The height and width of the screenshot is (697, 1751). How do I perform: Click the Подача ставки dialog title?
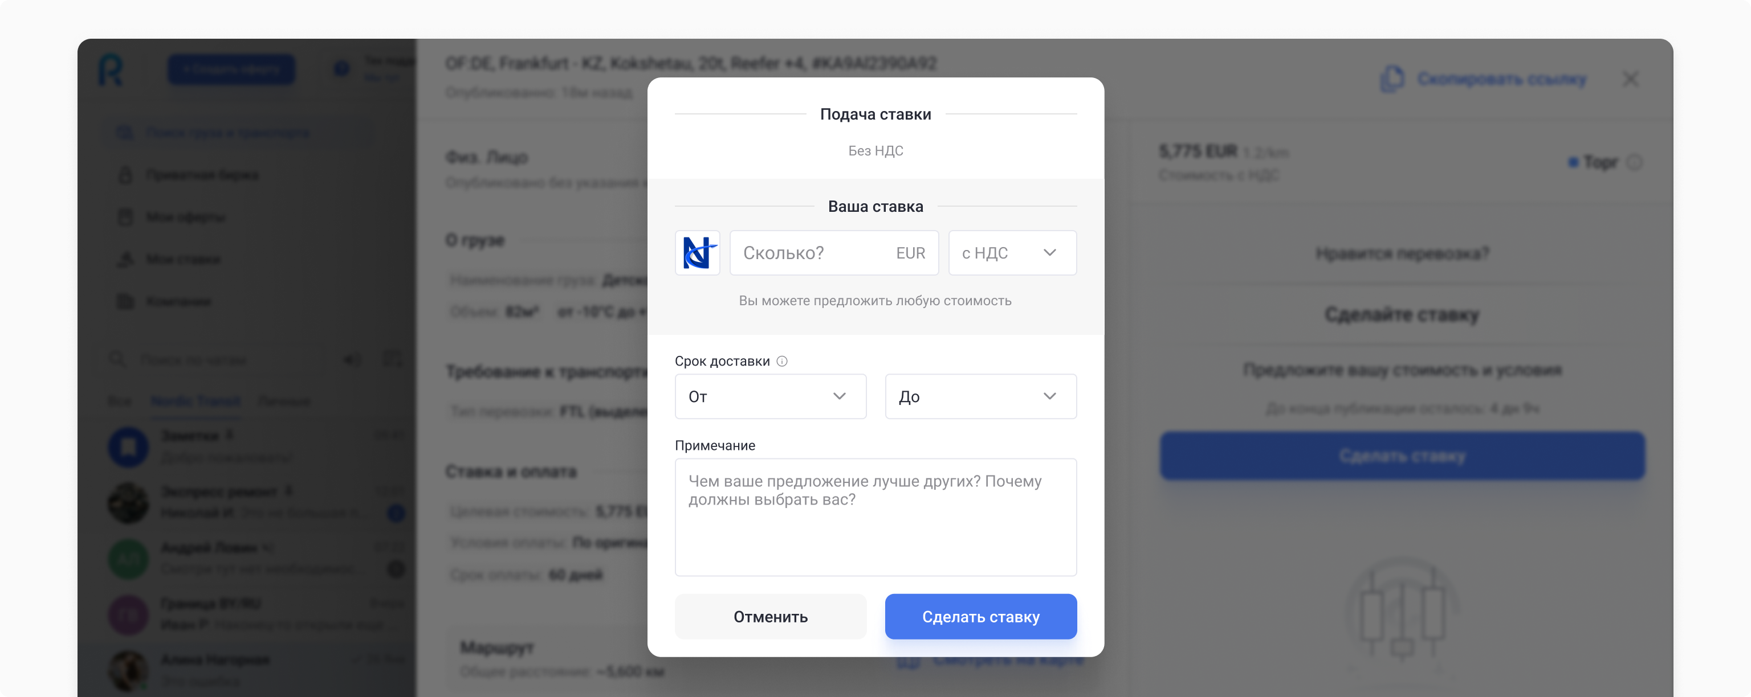[x=875, y=114]
